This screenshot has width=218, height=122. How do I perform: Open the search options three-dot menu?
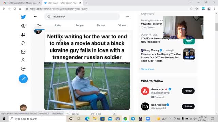pyautogui.click(x=128, y=17)
